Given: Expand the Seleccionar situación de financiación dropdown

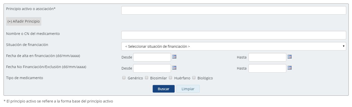Looking at the screenshot, I should click(234, 46).
